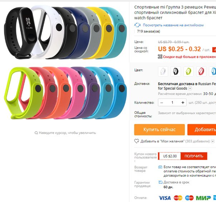This screenshot has width=216, height=202.
Task: Select the black strap color option
Action: 176,71
